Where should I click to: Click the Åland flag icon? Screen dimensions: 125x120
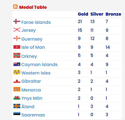coord(17,106)
